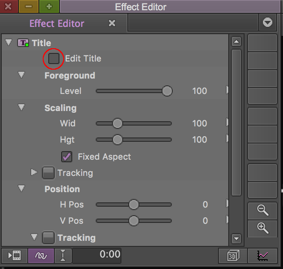Open the panel fast menu dropdown

click(268, 23)
